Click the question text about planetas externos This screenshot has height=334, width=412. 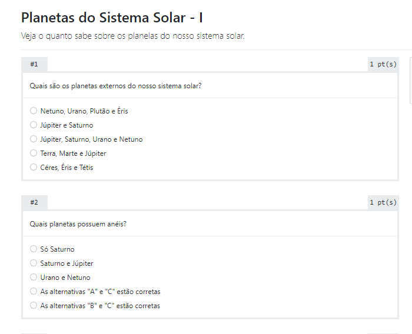click(115, 86)
